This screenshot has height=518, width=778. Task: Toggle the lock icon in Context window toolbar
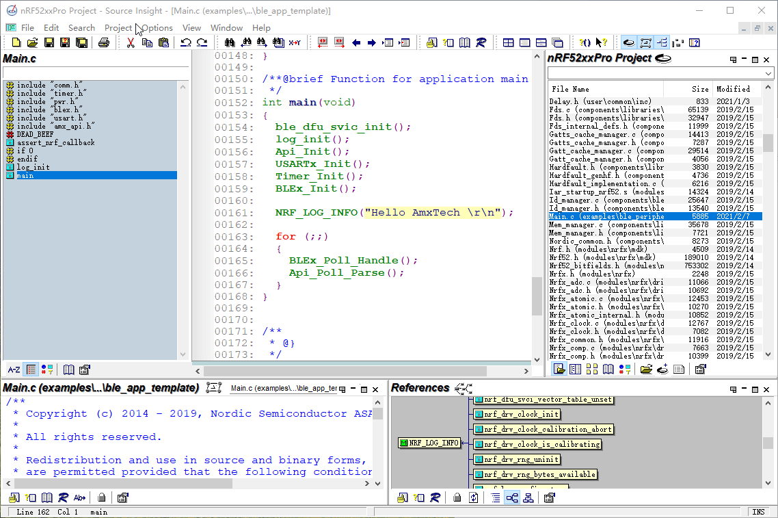(101, 497)
